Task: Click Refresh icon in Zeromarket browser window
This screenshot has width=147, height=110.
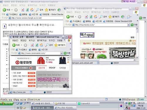Action: (37, 45)
